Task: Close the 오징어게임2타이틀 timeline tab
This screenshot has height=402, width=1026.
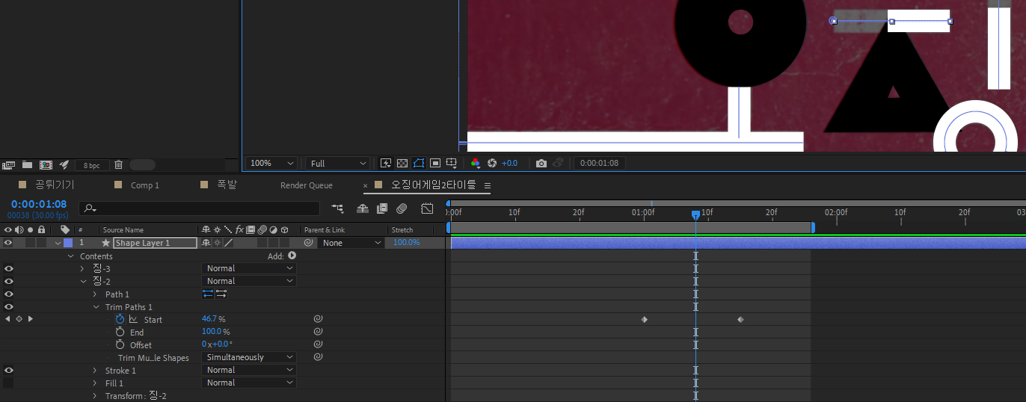Action: pos(365,185)
